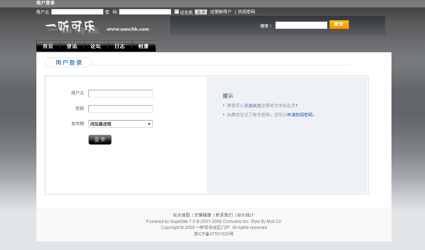Viewport: 425px width, 250px height.
Task: Open the 友情链接 footer link
Action: [203, 215]
